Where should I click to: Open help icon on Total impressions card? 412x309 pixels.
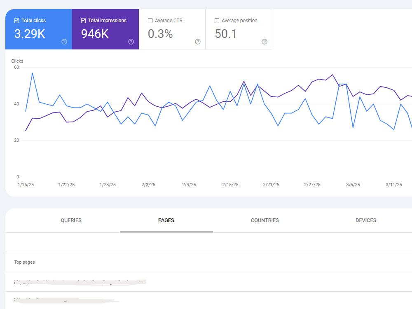(x=131, y=42)
